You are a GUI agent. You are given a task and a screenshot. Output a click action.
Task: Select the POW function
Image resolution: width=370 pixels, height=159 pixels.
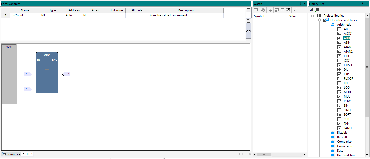pos(347,101)
